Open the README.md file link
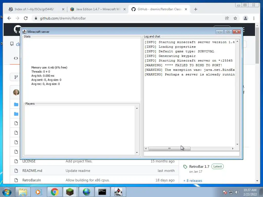This screenshot has height=197, width=263. 32,171
